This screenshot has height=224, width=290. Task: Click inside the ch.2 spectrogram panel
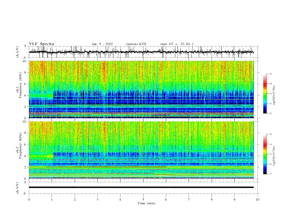click(x=141, y=150)
